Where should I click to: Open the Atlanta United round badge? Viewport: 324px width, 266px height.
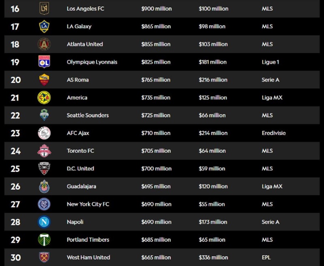44,44
